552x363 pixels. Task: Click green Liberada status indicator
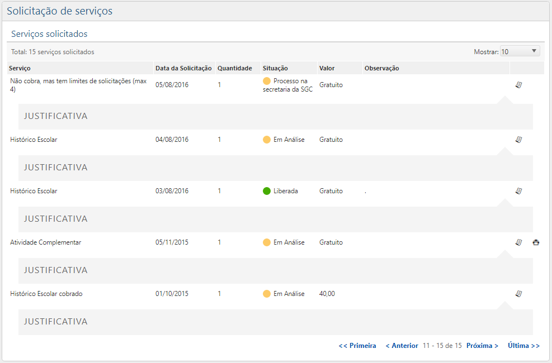pyautogui.click(x=267, y=191)
